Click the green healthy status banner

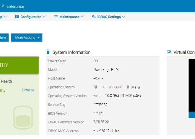[x=19, y=65]
